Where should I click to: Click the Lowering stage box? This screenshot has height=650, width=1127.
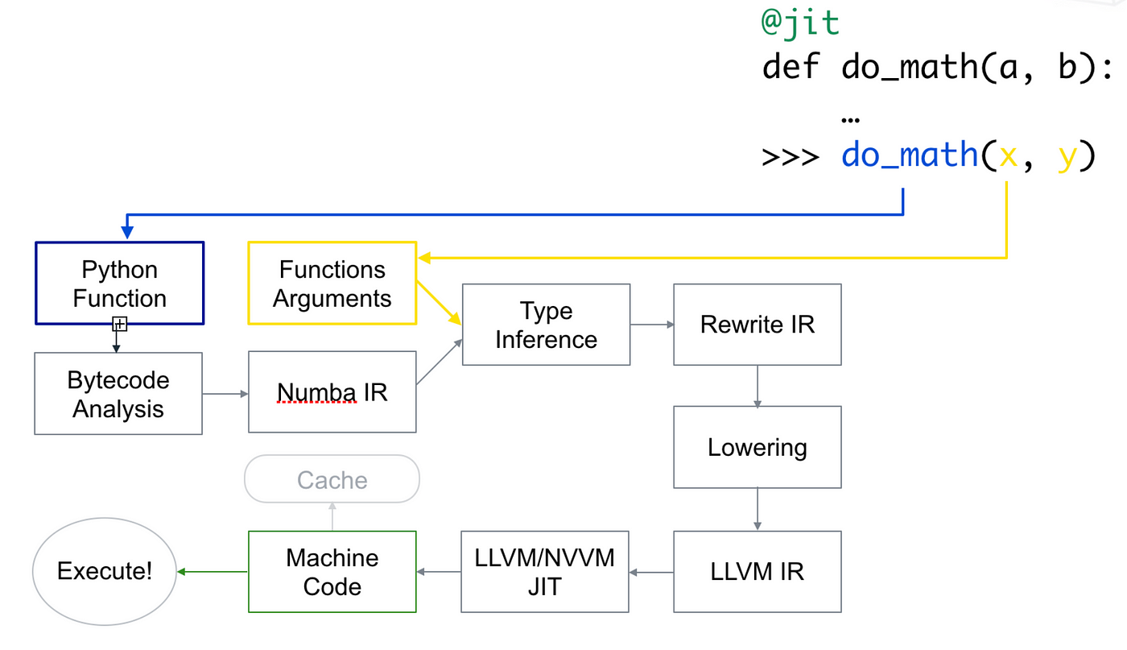click(x=757, y=447)
